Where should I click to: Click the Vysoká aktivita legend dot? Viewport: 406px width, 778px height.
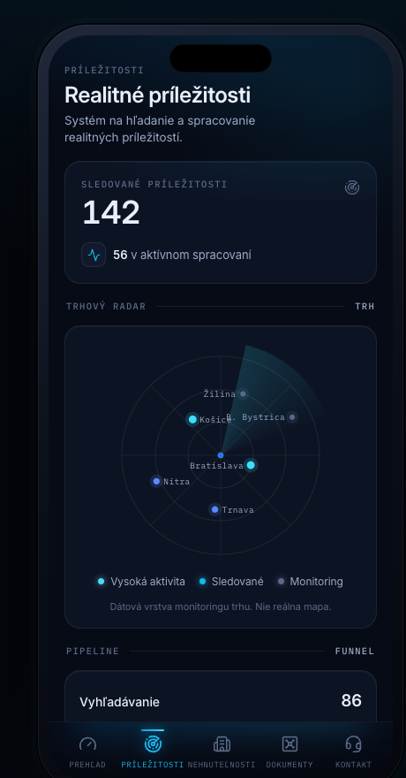point(101,581)
